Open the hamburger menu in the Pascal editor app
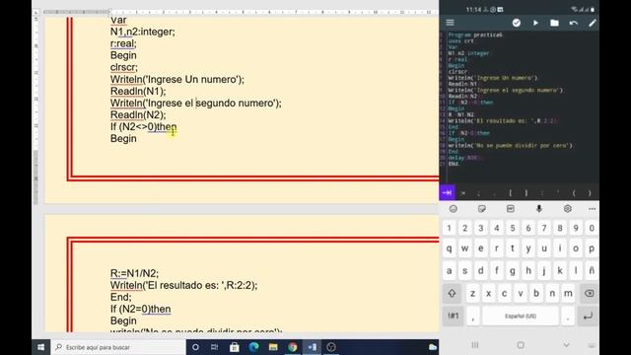Screen dimensions: 631x355 coord(450,23)
